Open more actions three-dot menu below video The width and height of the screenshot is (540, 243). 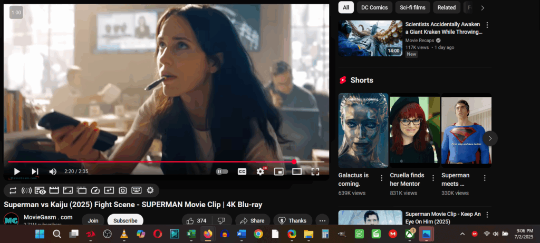(x=322, y=221)
